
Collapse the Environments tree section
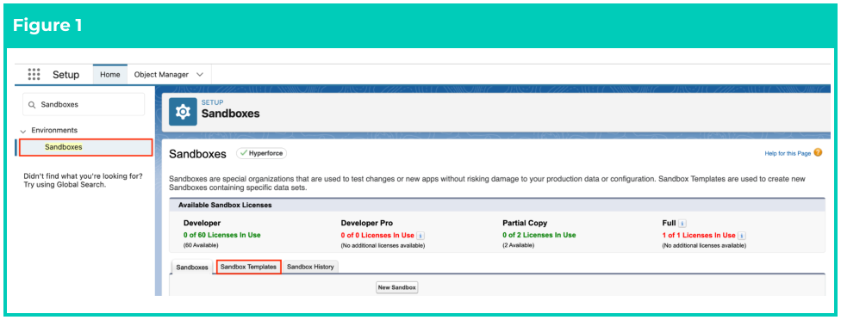pyautogui.click(x=23, y=131)
